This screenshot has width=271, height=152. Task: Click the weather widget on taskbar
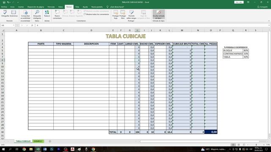[x=213, y=149]
